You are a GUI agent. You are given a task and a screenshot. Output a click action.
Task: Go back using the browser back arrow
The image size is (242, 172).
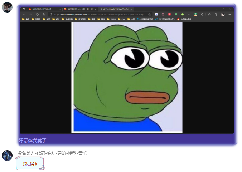point(24,14)
